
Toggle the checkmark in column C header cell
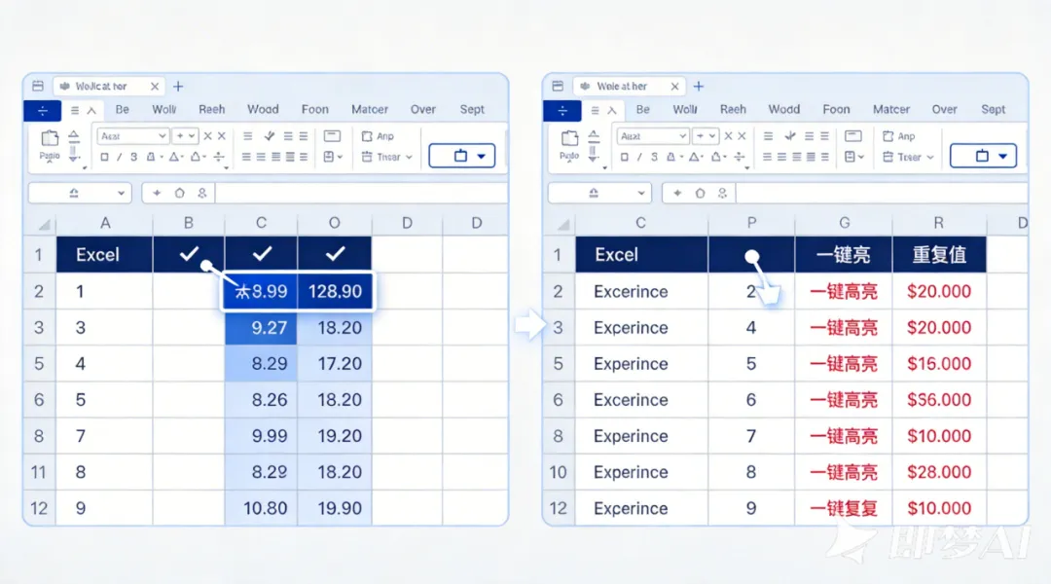pos(262,253)
